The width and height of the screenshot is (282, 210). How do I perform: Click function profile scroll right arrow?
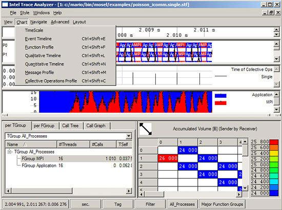point(129,191)
